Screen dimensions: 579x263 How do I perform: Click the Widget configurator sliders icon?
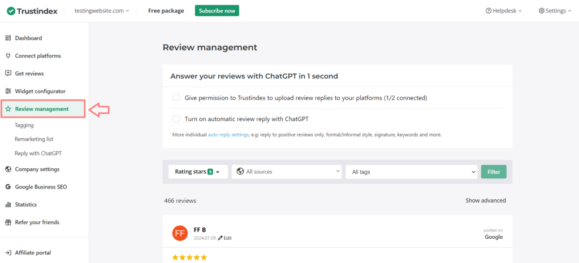click(8, 91)
